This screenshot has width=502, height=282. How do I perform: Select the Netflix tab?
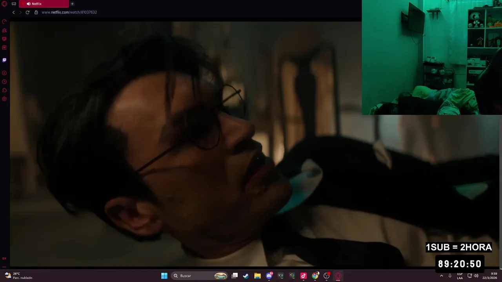44,4
